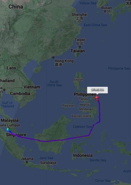Click the Singapore map label
The height and width of the screenshot is (185, 131).
[x=16, y=135]
